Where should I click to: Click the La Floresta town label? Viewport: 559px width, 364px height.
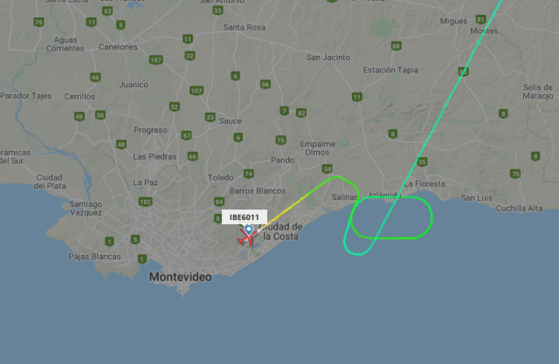coord(424,184)
